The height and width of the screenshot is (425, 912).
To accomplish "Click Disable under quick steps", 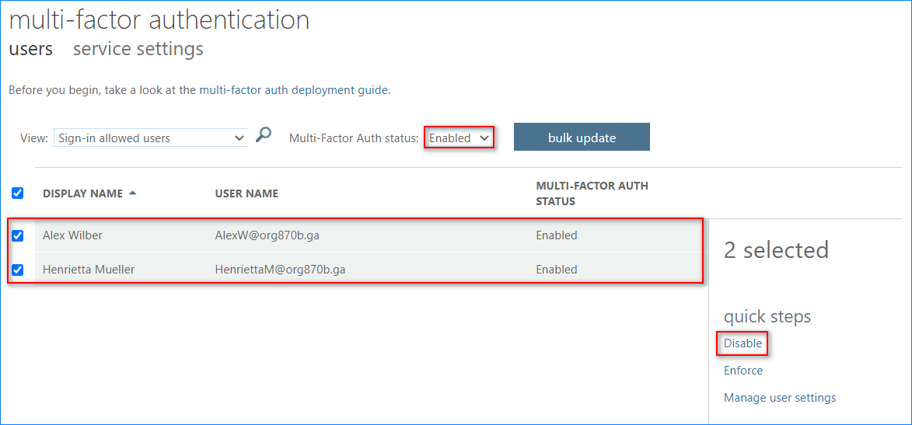I will tap(743, 343).
